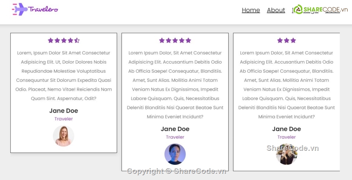Click the green ShareCode logo icon
Screen dimensions: 352x180
[x=298, y=10]
